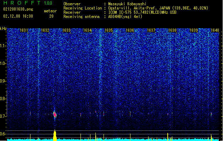This screenshot has height=141, width=223.
Task: Click the 1634 time marker
Action: click(x=87, y=30)
